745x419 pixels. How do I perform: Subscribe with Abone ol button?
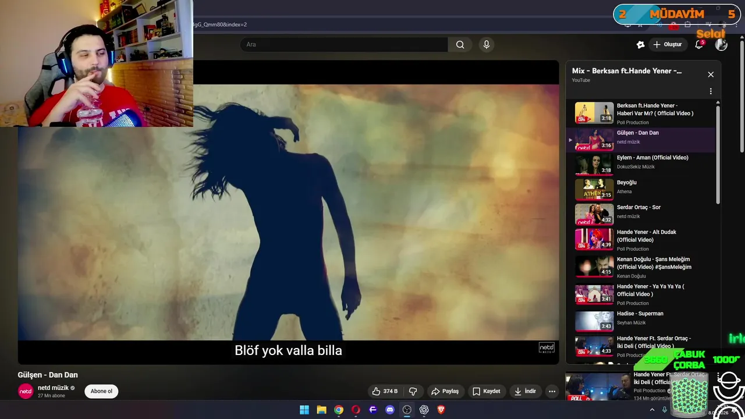pyautogui.click(x=101, y=391)
